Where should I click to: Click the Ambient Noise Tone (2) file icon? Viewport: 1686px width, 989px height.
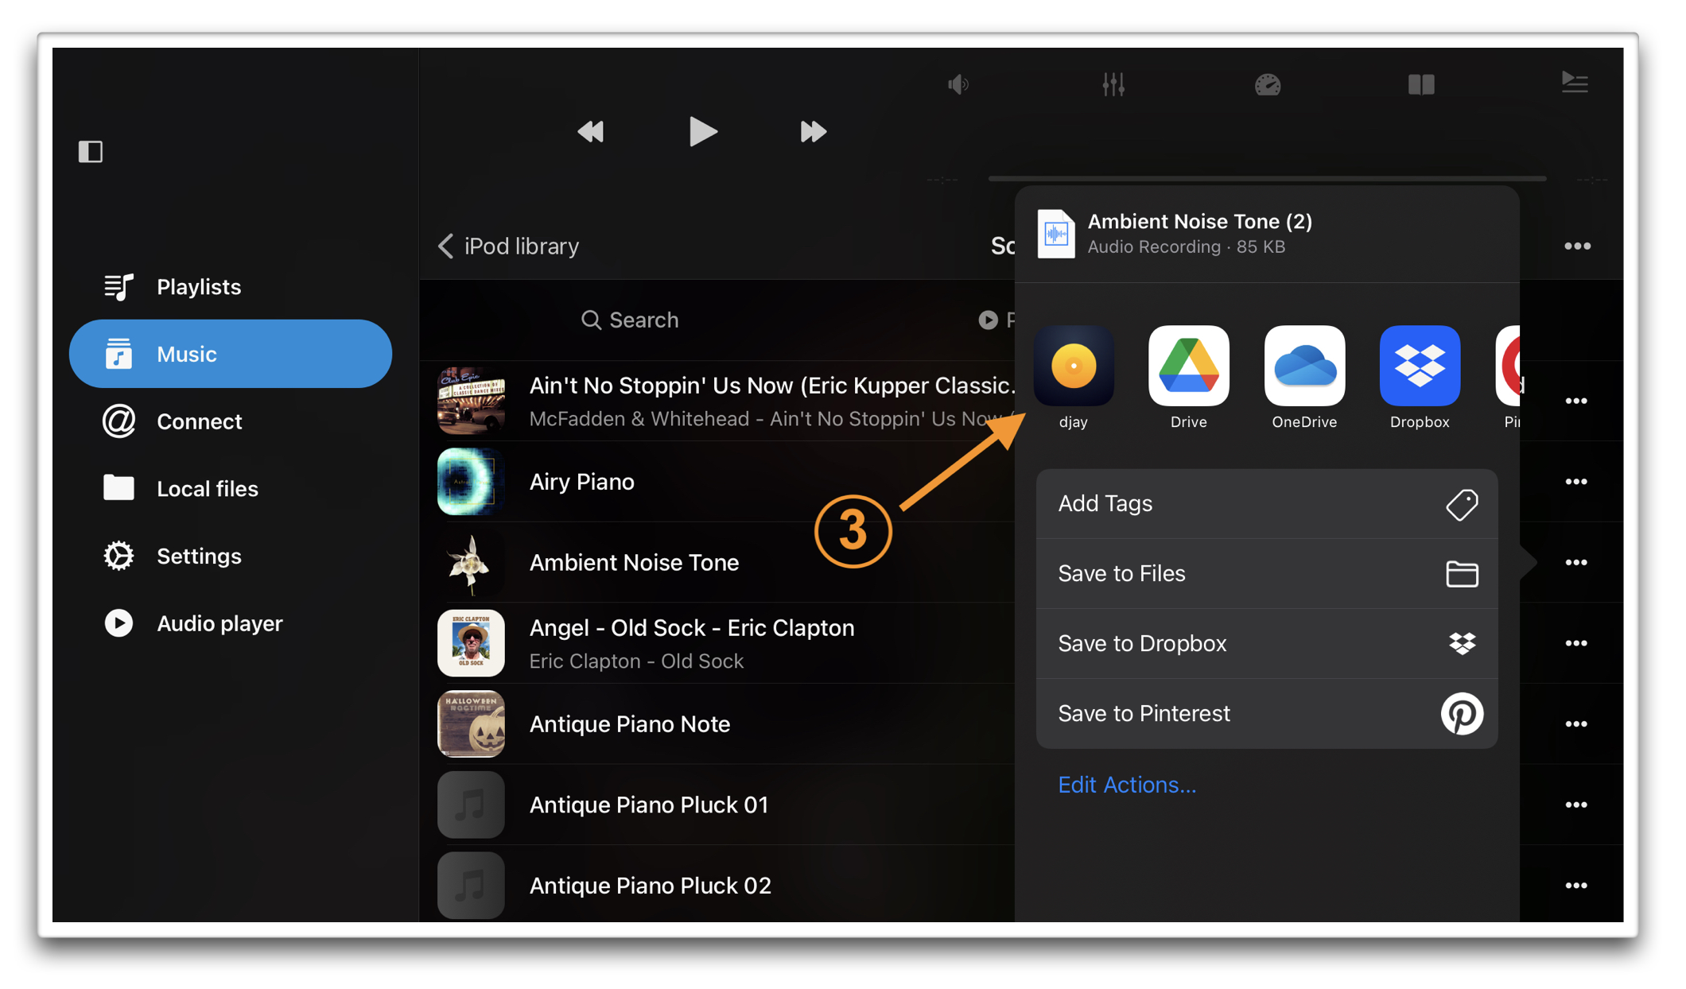click(1055, 233)
